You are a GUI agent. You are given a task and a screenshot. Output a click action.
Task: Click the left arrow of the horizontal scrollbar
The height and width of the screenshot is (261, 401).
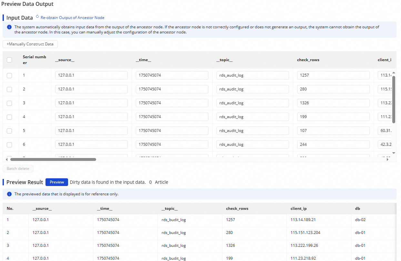[x=7, y=159]
